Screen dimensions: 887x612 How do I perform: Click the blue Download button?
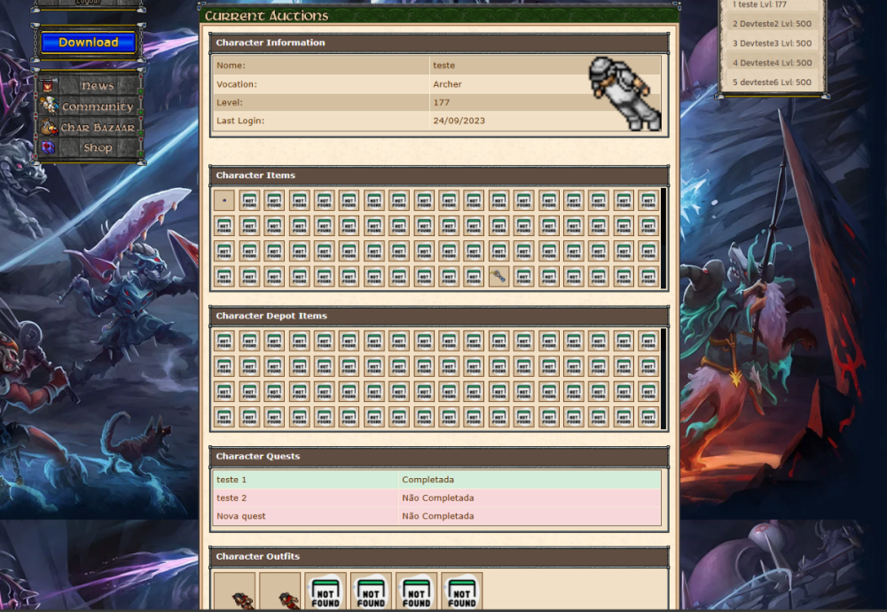(x=89, y=43)
